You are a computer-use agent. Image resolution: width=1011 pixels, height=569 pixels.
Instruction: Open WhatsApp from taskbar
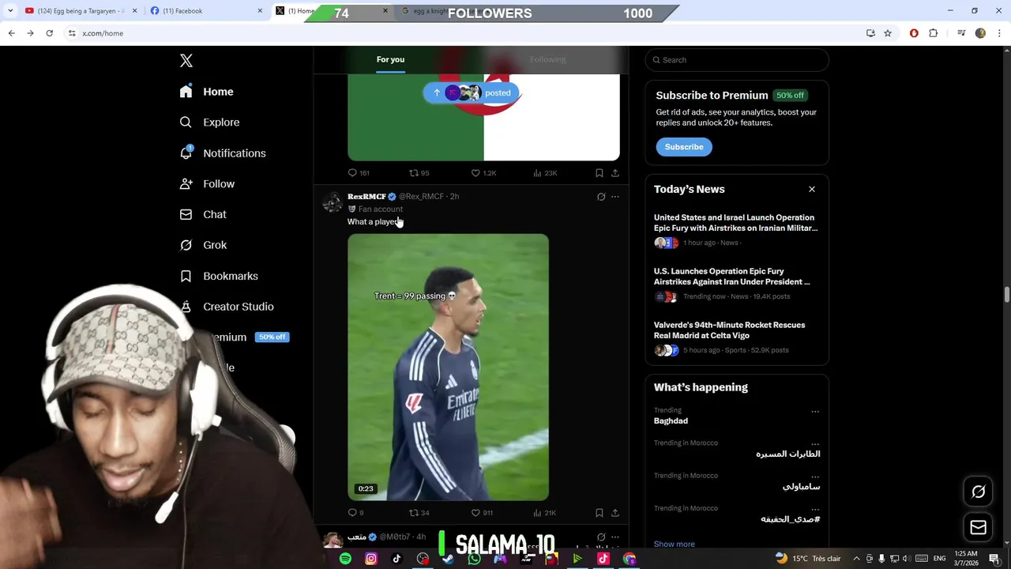[474, 559]
